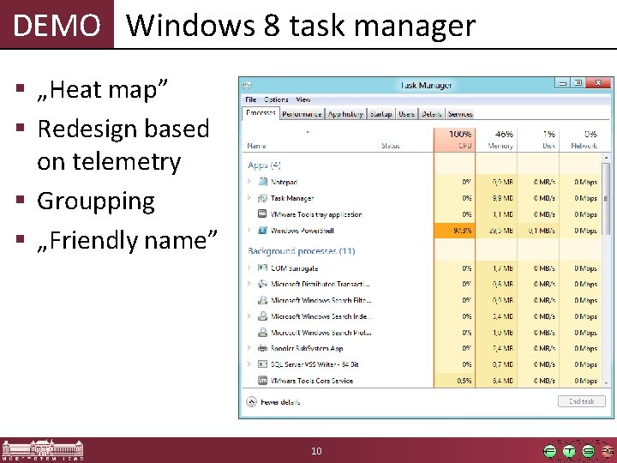
Task: Sort by the Disk column header
Action: 538,140
